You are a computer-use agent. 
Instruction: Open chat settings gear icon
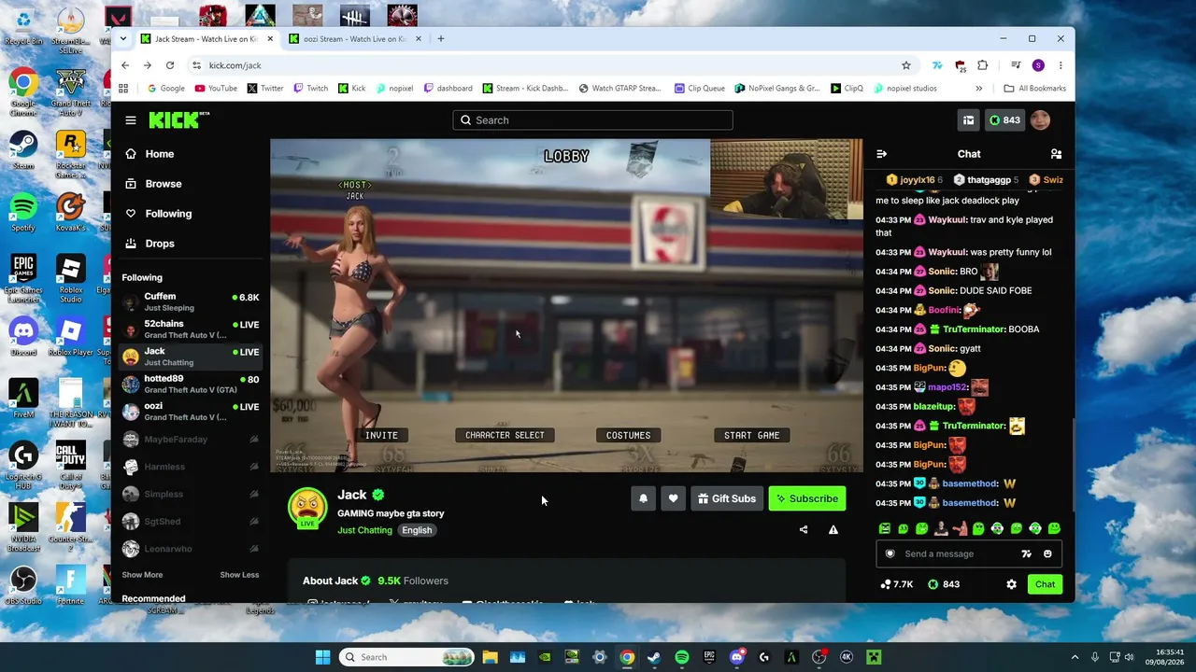click(x=1011, y=584)
